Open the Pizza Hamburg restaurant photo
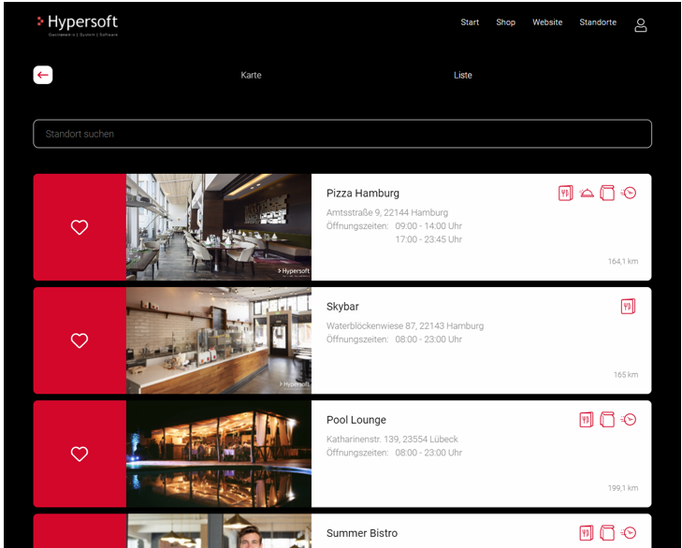This screenshot has width=682, height=548. (x=219, y=227)
